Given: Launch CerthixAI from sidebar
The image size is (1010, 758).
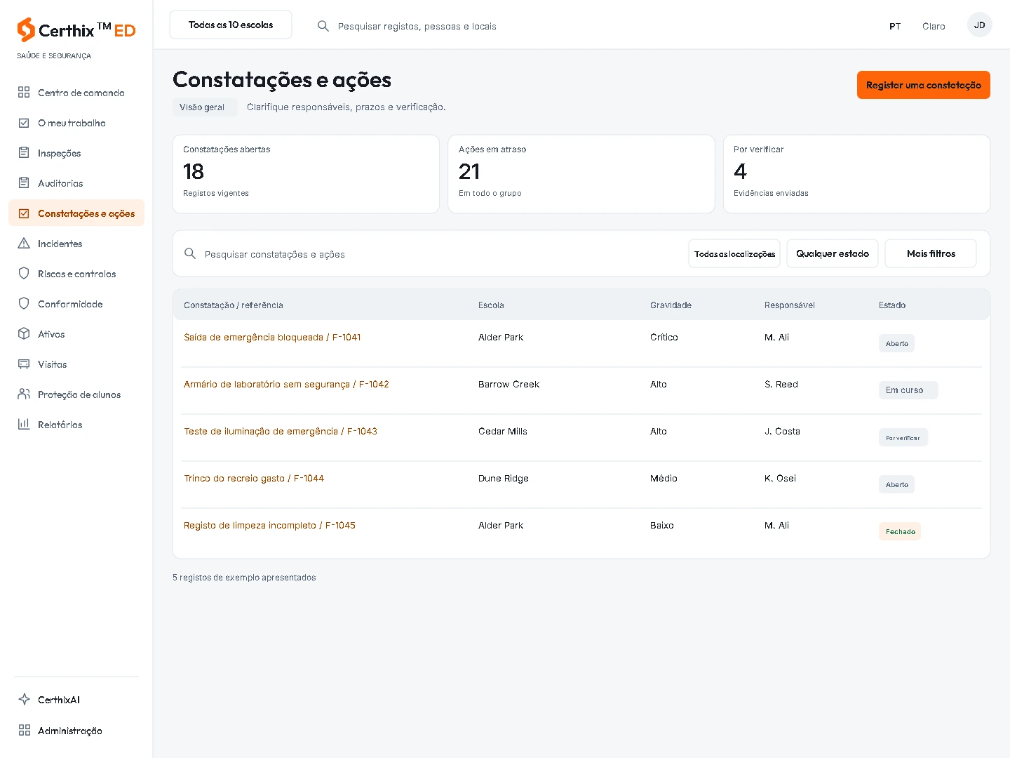Looking at the screenshot, I should pos(76,699).
